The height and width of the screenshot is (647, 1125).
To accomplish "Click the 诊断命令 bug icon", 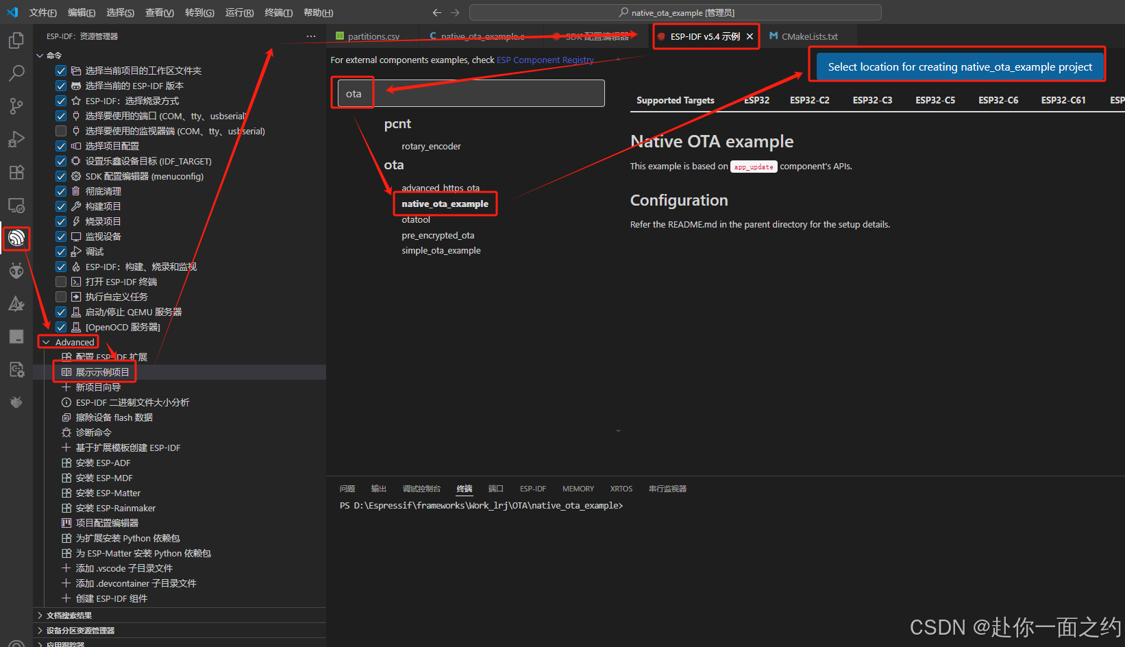I will 66,432.
